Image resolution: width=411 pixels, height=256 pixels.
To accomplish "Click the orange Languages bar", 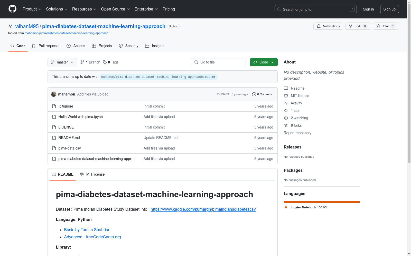I will pyautogui.click(x=322, y=202).
